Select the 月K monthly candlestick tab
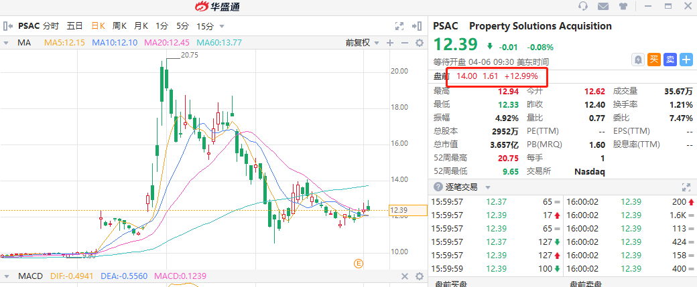The width and height of the screenshot is (697, 287). [141, 26]
